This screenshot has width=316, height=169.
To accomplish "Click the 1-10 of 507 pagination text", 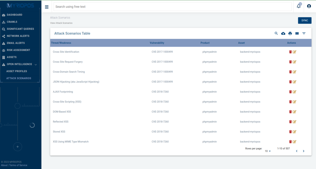I will coord(283,148).
